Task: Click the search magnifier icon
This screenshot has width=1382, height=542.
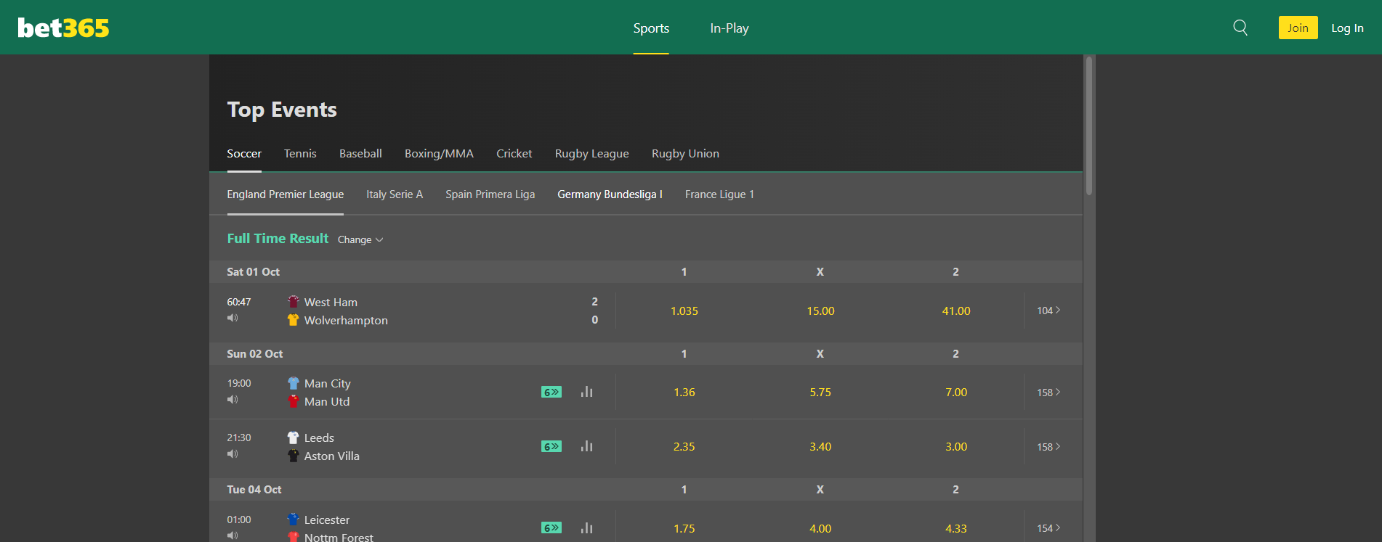Action: (x=1240, y=28)
